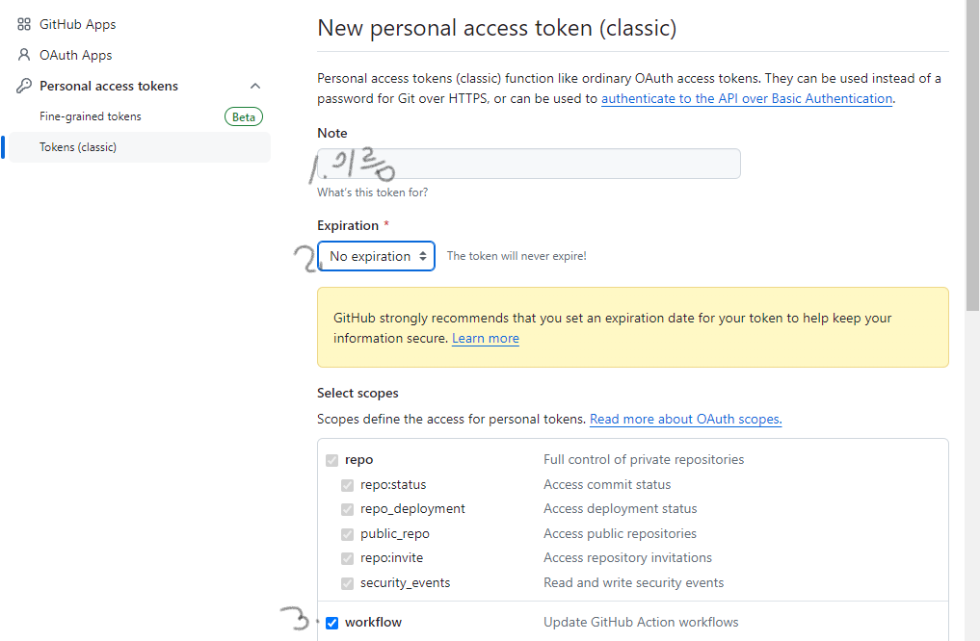
Task: Click the Learn more link
Action: 486,338
